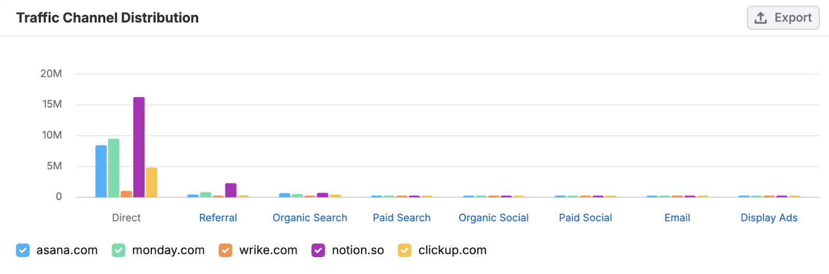Click the blue asana.com Direct bar
The width and height of the screenshot is (829, 274).
[x=101, y=171]
